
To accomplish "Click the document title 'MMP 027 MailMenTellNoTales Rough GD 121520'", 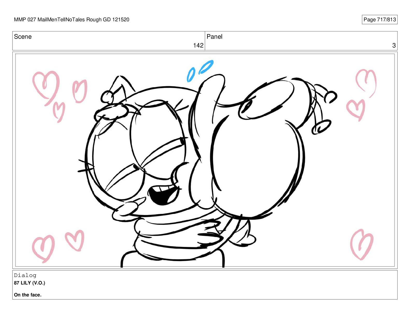I will (72, 19).
